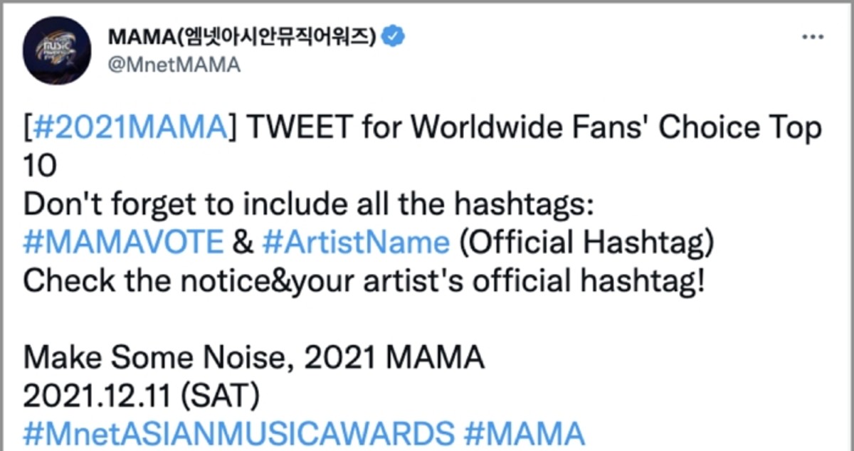Open the three-dot more options menu
The image size is (854, 451).
[x=813, y=37]
